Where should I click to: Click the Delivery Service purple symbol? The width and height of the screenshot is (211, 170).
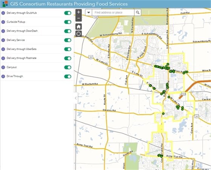click(x=3, y=40)
